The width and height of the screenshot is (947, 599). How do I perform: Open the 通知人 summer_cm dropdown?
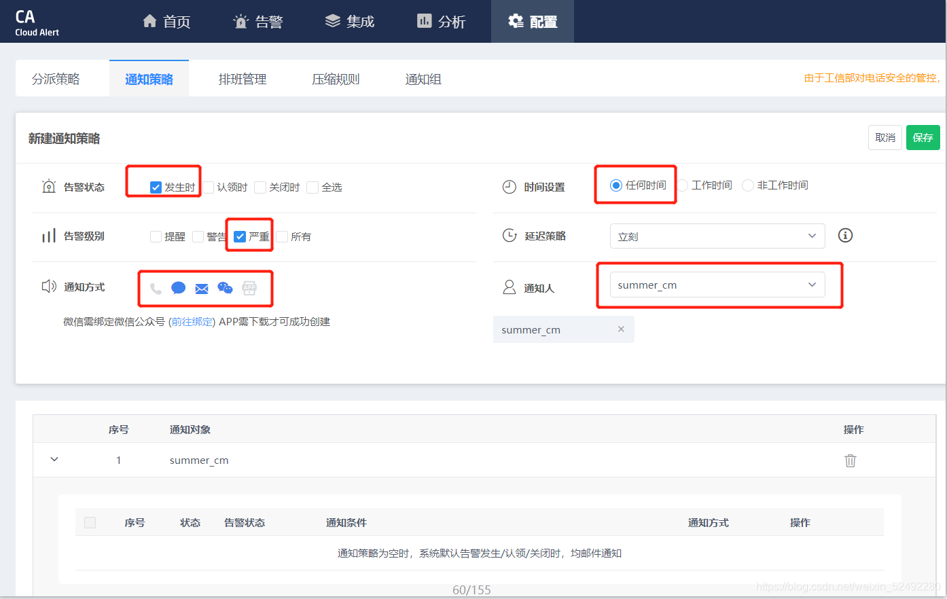[x=717, y=285]
